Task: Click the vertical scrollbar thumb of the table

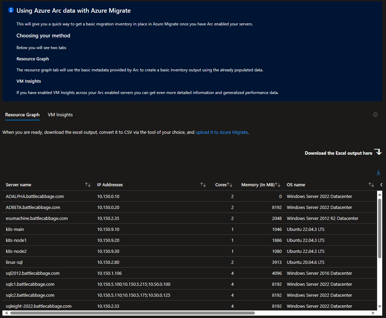Action: coord(379,228)
